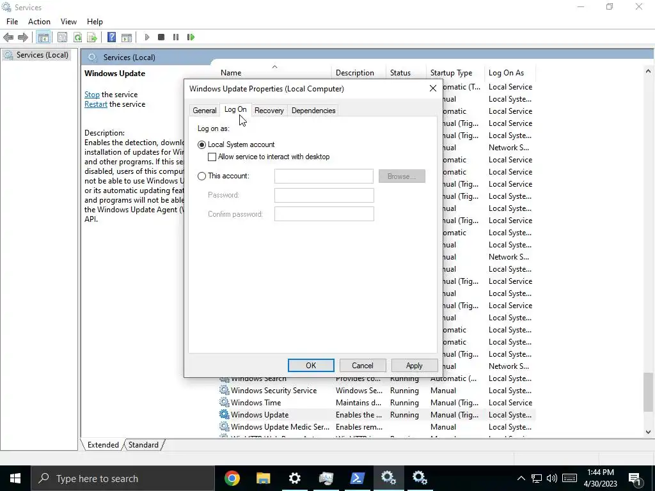Click the Stop Service square icon
The width and height of the screenshot is (655, 491).
[161, 37]
